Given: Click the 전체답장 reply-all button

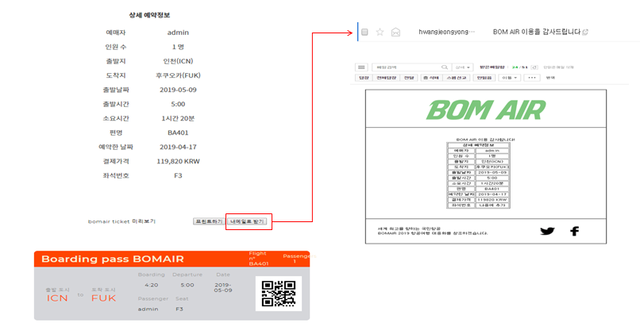Looking at the screenshot, I should pyautogui.click(x=386, y=78).
